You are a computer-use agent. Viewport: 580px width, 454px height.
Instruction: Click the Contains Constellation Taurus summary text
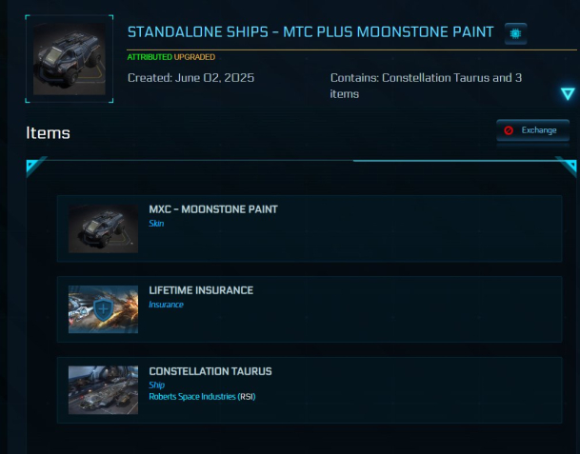[427, 86]
